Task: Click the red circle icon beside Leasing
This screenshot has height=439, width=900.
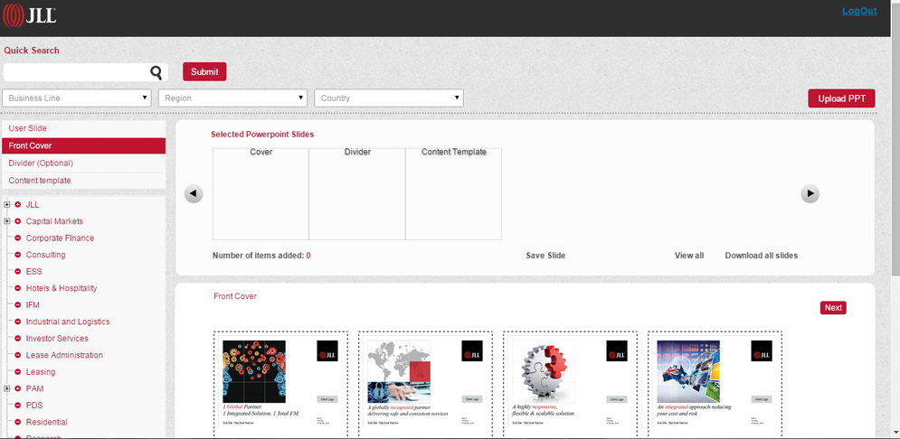Action: click(18, 372)
